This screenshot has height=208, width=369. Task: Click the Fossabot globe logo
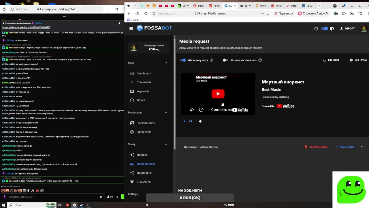tap(140, 28)
